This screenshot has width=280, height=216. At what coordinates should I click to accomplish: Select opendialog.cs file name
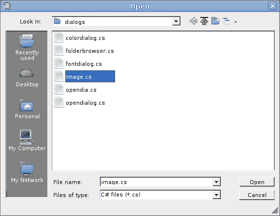[x=85, y=103]
